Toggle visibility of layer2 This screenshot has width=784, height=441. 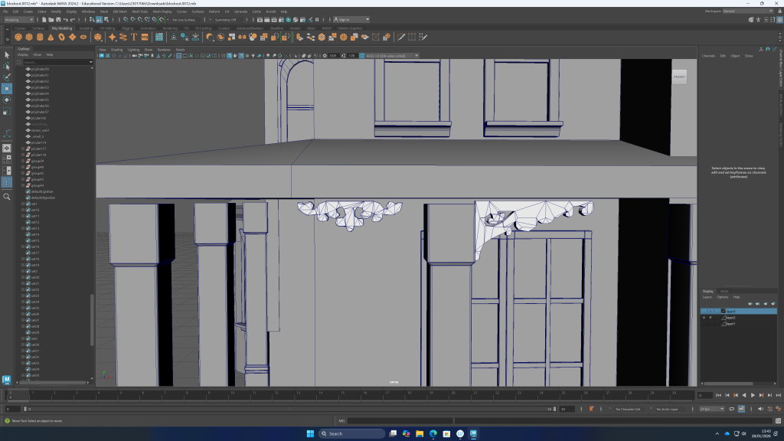704,317
